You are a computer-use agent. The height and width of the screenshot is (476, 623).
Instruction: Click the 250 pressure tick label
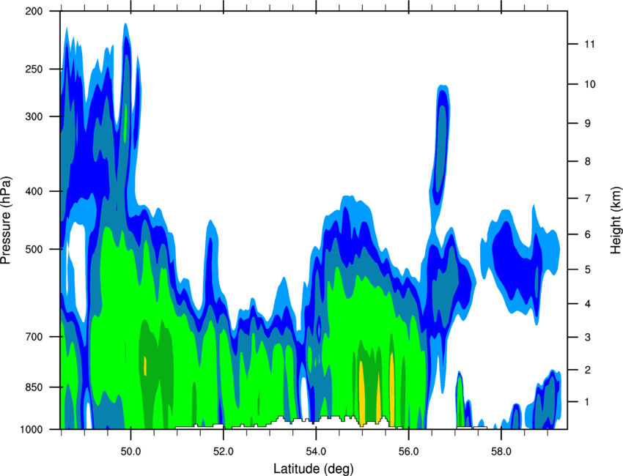pyautogui.click(x=34, y=69)
